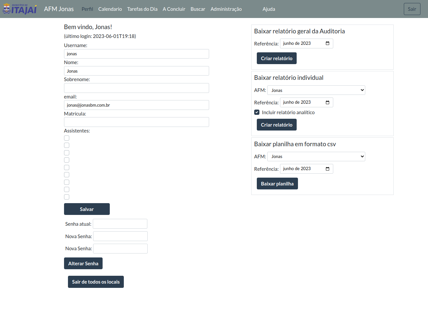Screen dimensions: 428x316
Task: Check the last Assistentes checkbox
Action: pos(67,197)
